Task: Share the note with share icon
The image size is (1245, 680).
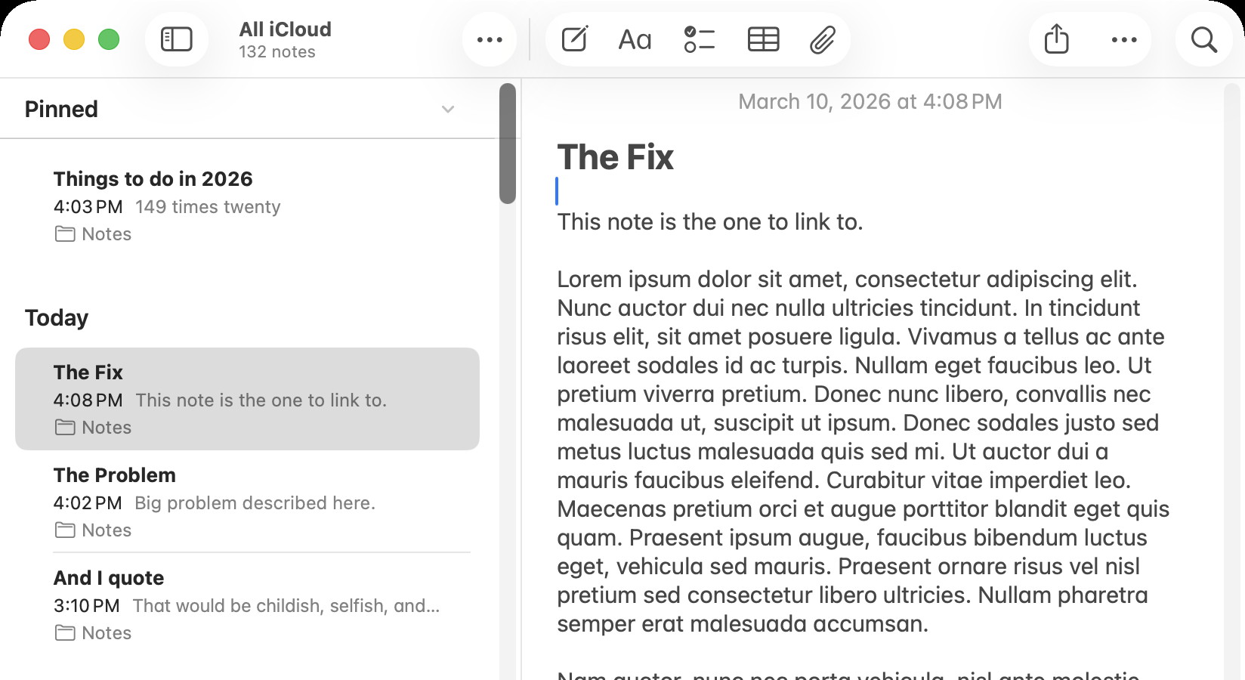Action: (x=1056, y=39)
